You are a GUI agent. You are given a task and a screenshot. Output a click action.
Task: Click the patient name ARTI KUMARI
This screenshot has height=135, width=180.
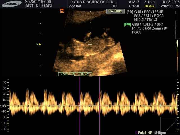click(x=39, y=6)
